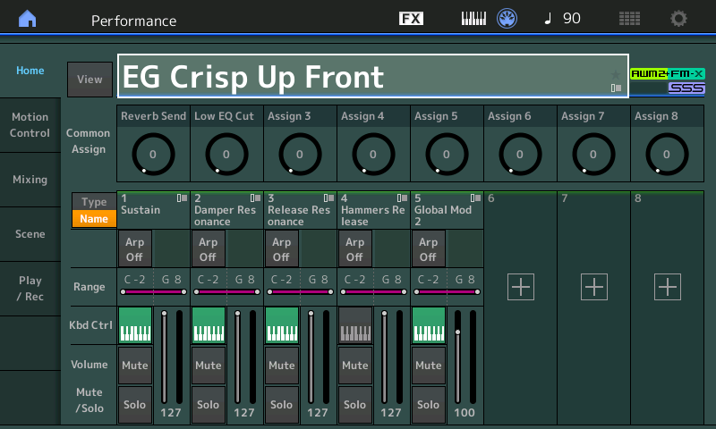Add a part in slot 8
Screen dimensions: 716x429
pos(667,287)
